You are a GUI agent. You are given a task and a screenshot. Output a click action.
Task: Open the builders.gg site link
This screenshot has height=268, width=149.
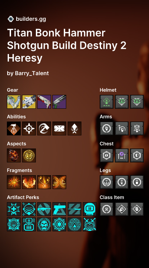31,19
